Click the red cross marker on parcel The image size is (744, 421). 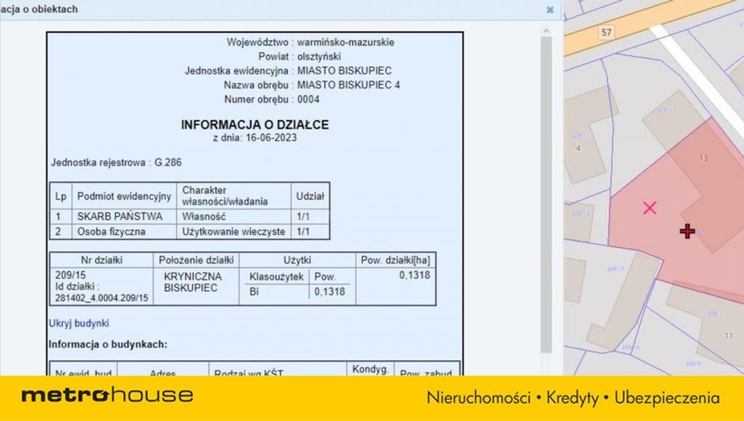tap(687, 231)
